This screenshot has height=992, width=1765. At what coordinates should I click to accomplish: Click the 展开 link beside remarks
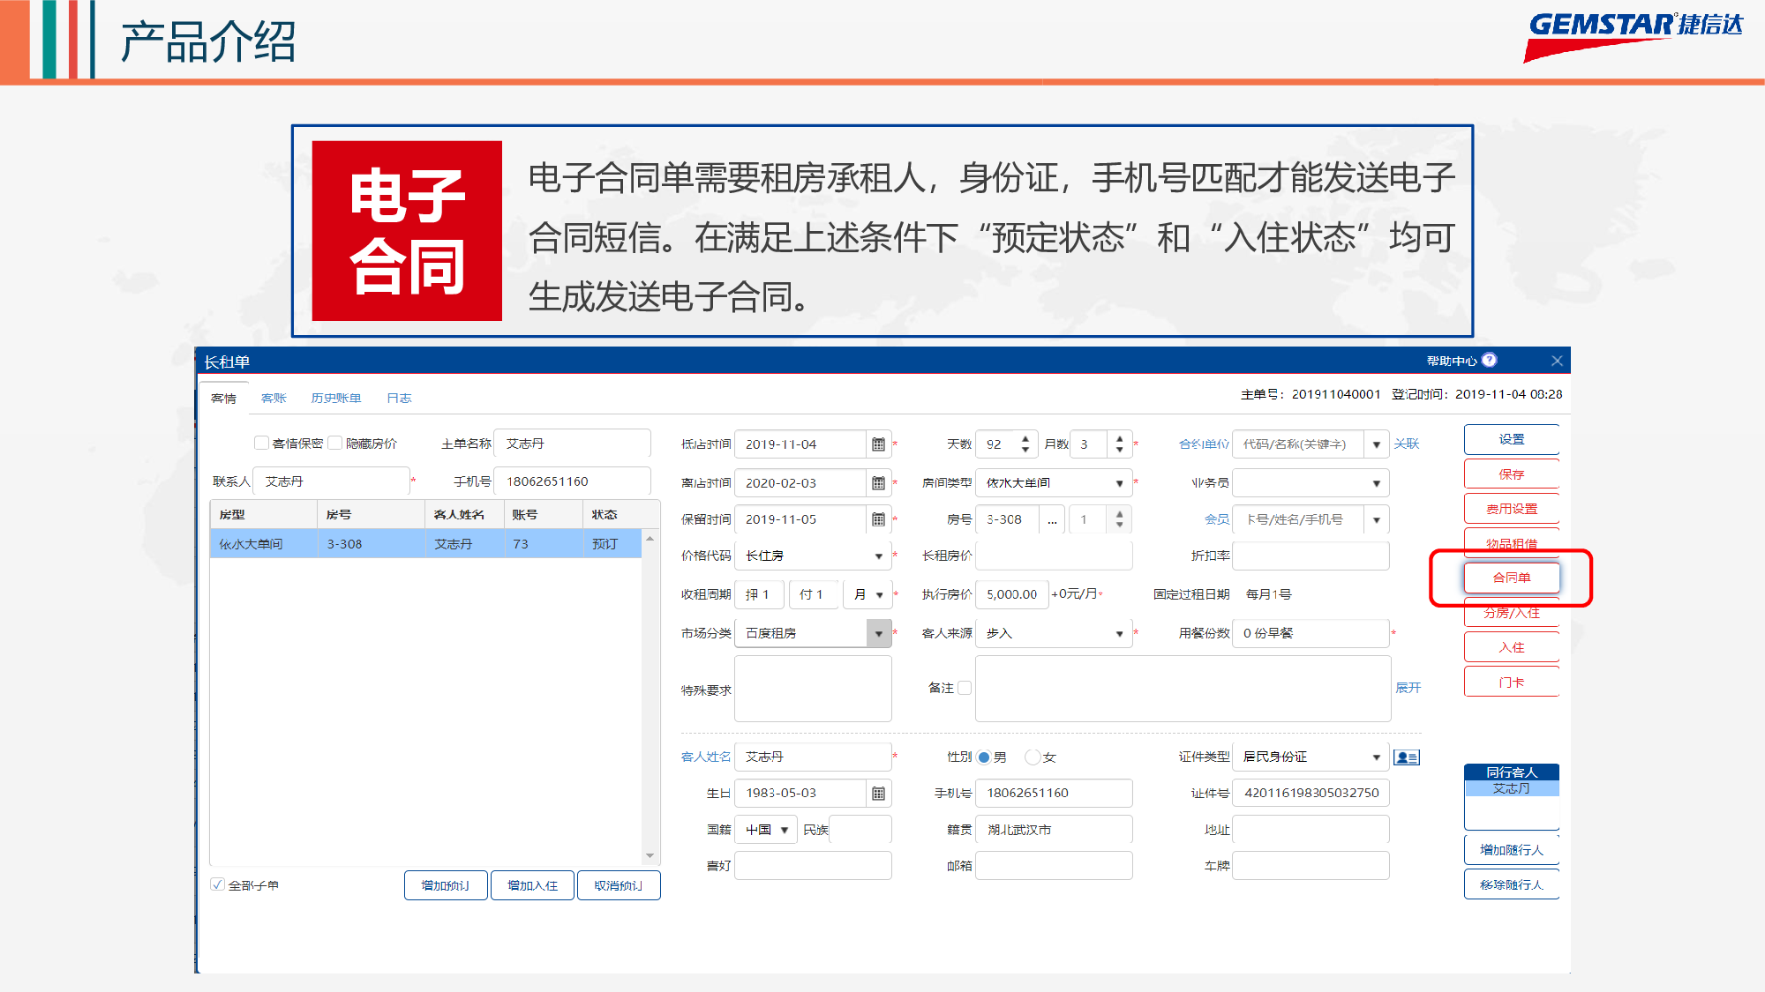1408,688
